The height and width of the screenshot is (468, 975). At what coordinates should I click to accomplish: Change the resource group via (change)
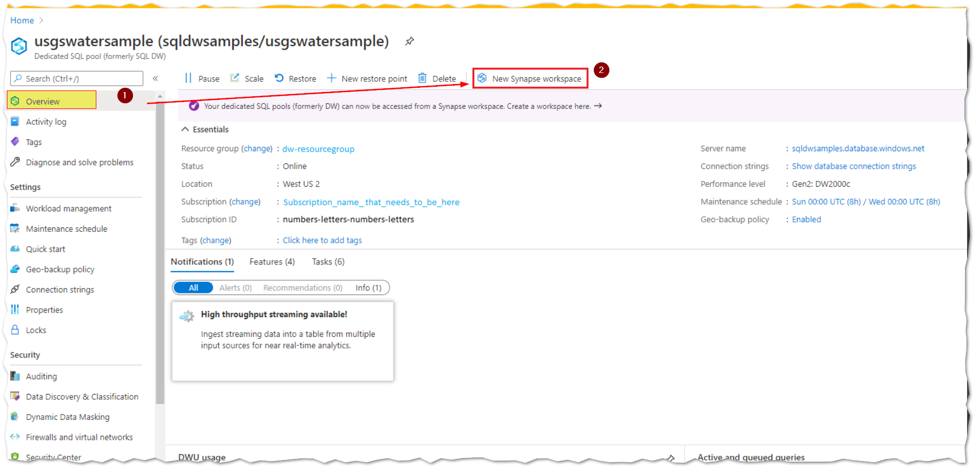[257, 149]
